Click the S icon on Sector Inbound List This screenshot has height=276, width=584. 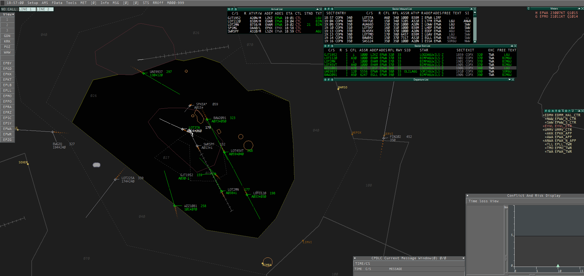click(x=332, y=9)
